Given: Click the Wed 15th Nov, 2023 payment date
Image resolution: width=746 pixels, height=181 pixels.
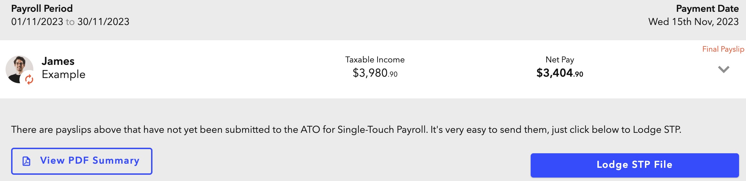Looking at the screenshot, I should pos(693,22).
